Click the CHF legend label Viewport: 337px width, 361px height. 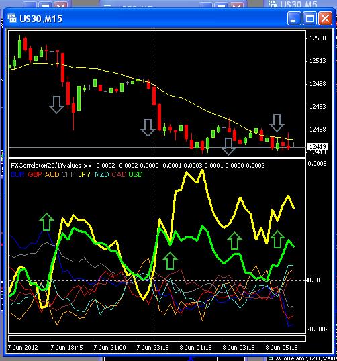click(x=68, y=174)
